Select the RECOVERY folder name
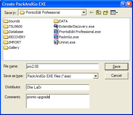The height and width of the screenshot is (115, 133). 17,37
